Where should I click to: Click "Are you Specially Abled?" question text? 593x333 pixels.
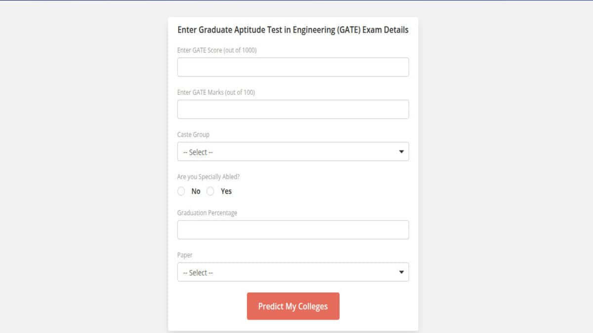click(208, 177)
